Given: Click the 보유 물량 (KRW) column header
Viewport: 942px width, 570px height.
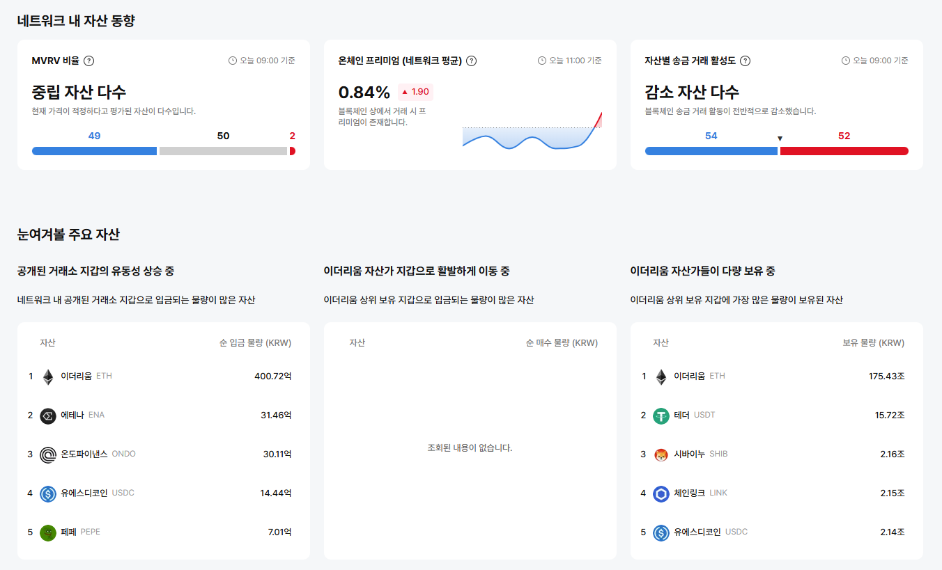Looking at the screenshot, I should [873, 343].
